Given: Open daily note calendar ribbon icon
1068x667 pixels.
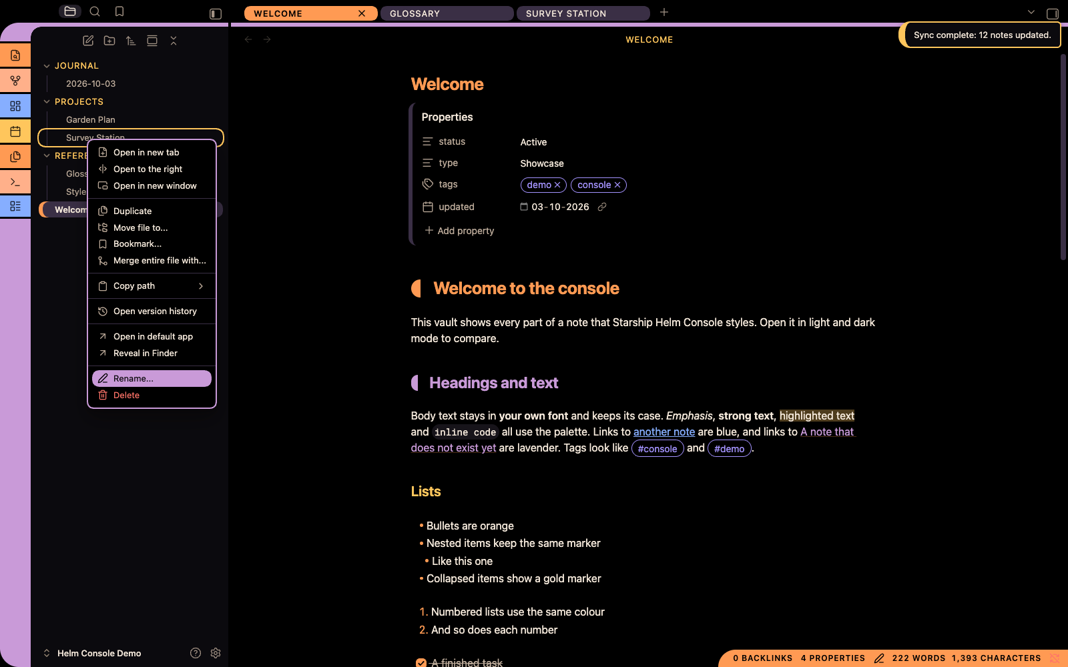Looking at the screenshot, I should point(15,131).
